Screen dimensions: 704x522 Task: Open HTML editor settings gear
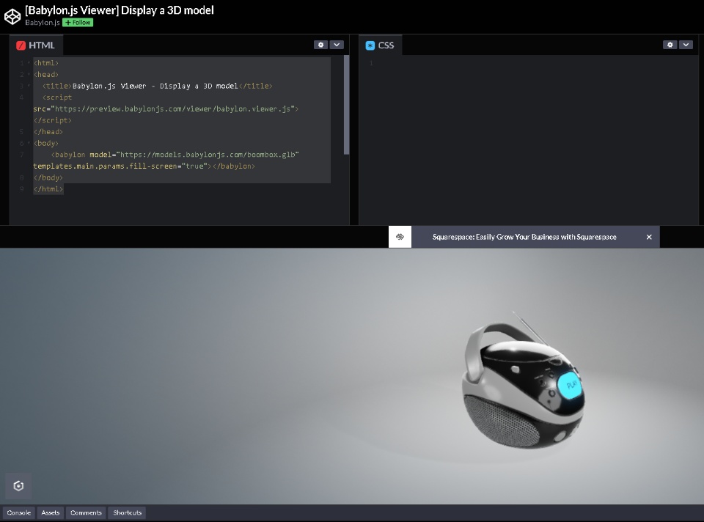[320, 45]
